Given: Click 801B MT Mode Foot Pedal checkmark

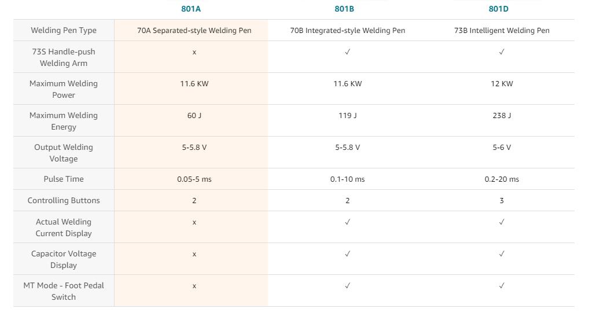Looking at the screenshot, I should [348, 285].
